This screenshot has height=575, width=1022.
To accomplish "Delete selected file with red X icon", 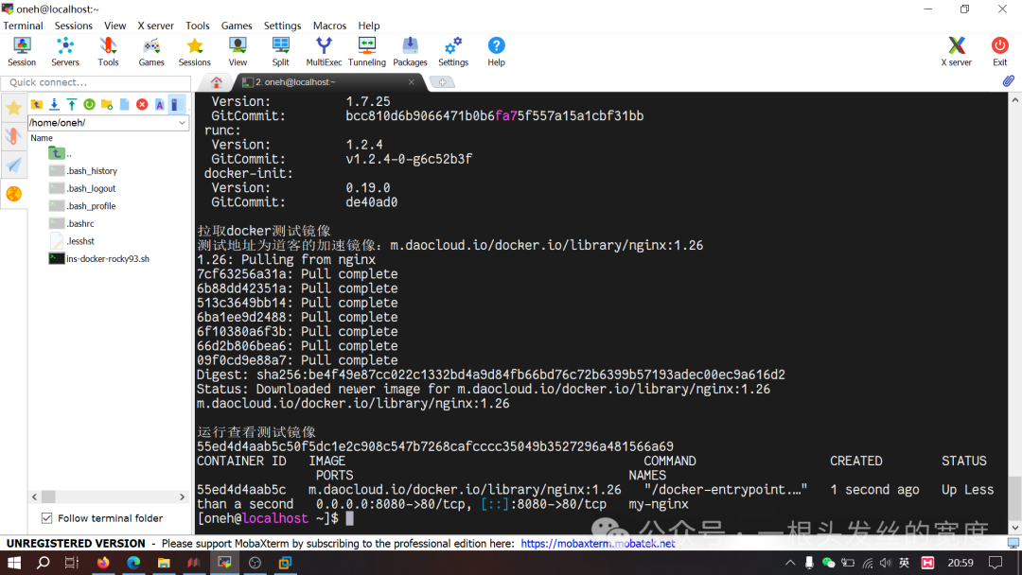I will pyautogui.click(x=142, y=105).
